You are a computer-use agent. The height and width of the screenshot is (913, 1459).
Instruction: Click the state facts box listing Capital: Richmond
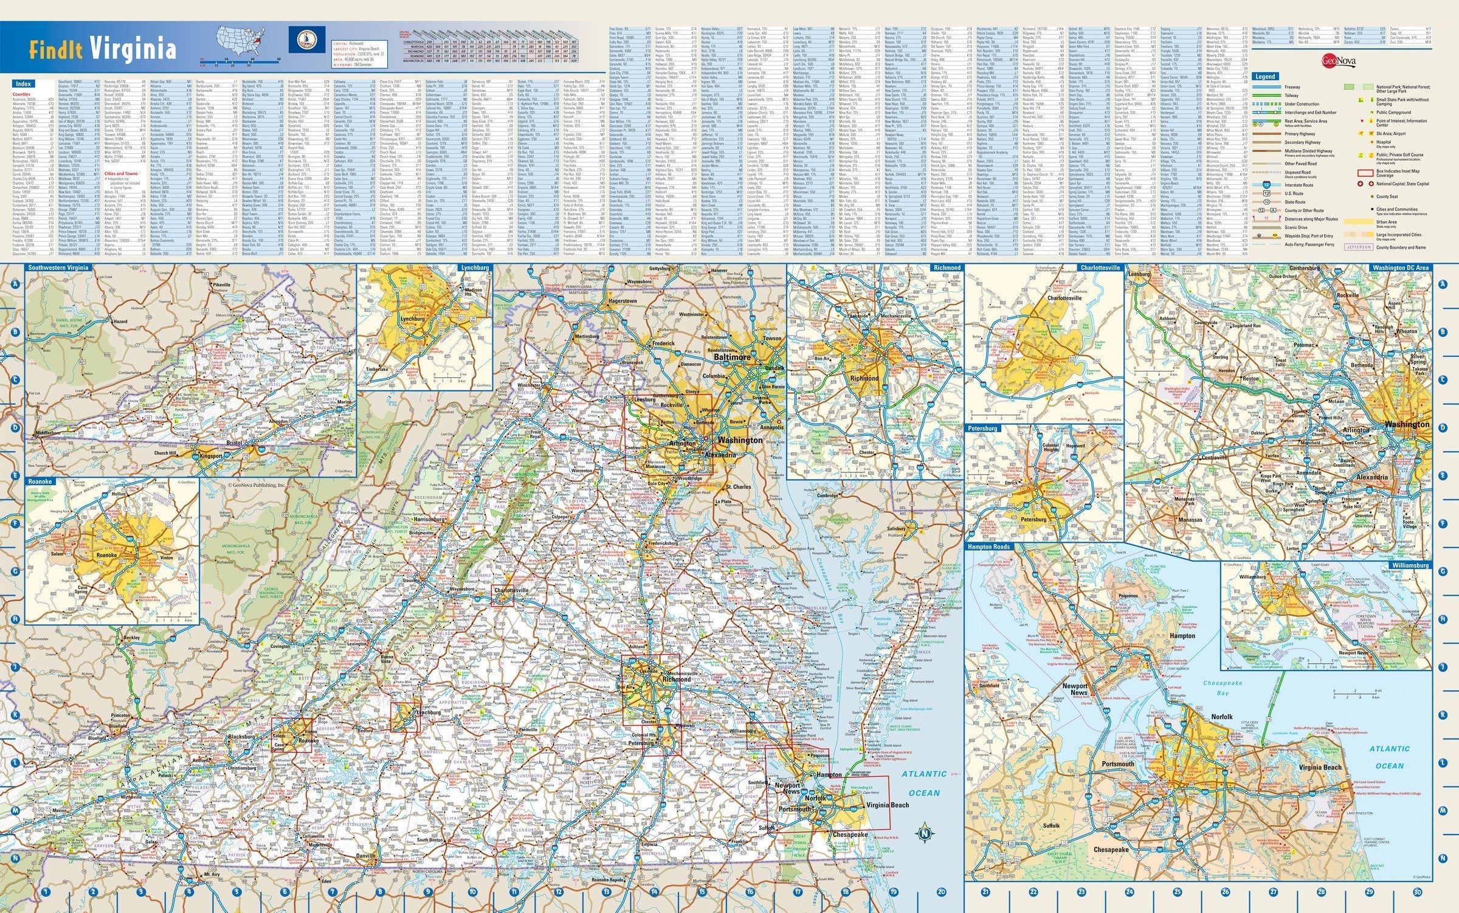click(359, 54)
